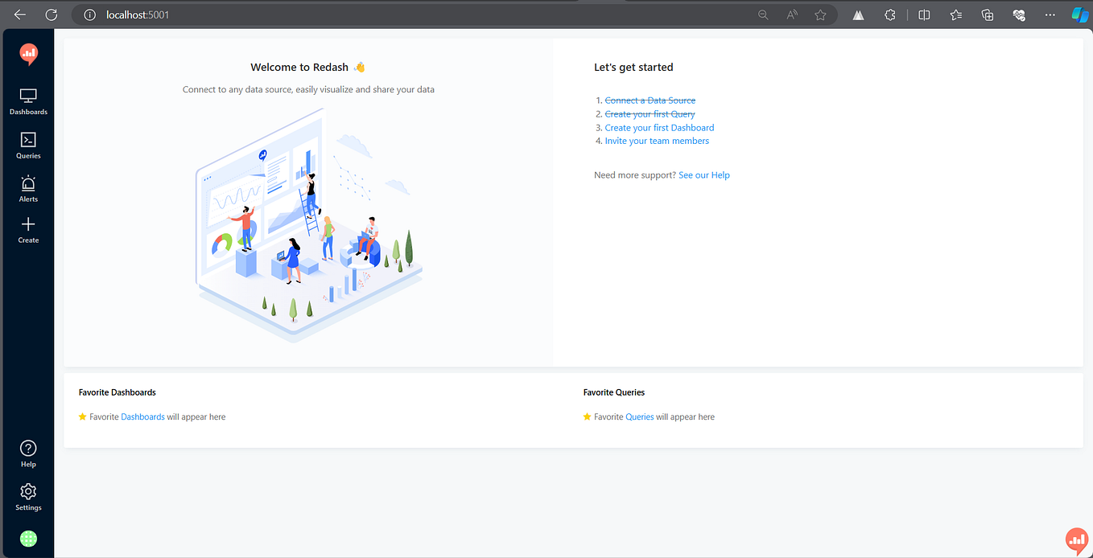Refresh the current page

click(x=52, y=14)
